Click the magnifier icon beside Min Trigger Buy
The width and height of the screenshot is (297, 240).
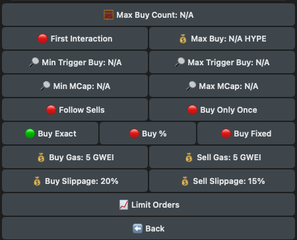click(34, 62)
